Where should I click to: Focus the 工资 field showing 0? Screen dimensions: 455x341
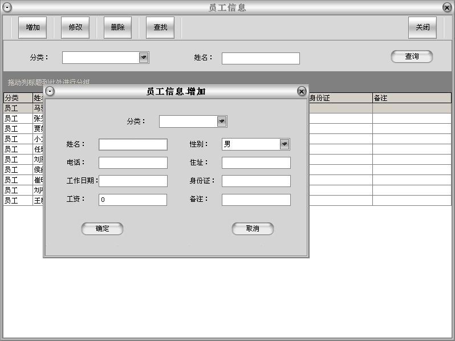[133, 200]
